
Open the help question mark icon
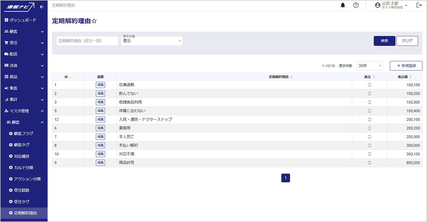pos(356,5)
